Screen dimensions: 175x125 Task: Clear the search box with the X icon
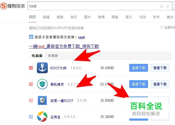tap(167, 6)
